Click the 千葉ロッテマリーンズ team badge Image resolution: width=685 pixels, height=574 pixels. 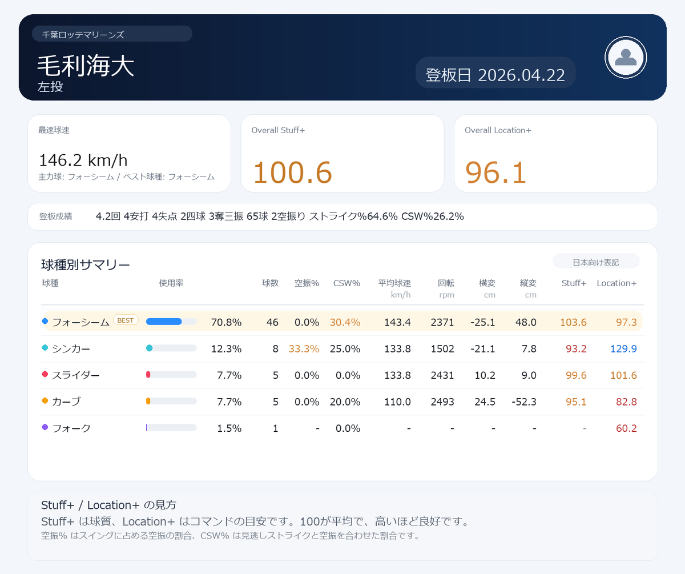(112, 34)
